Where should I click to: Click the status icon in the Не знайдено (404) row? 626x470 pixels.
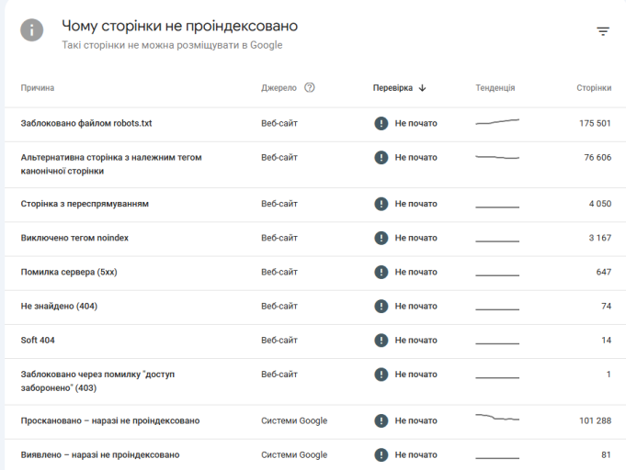(x=381, y=307)
